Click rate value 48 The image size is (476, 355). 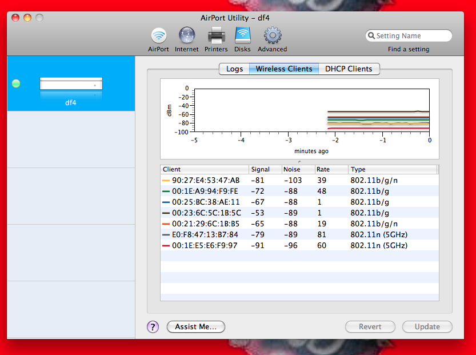[x=322, y=192]
